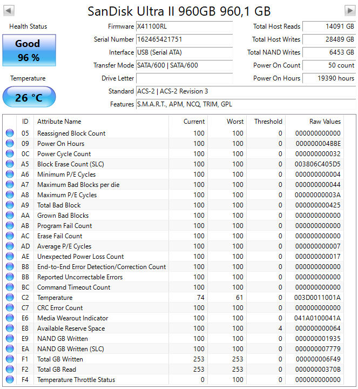Click Total Host Writes value 28489 GB
The image size is (358, 389).
[x=329, y=39]
